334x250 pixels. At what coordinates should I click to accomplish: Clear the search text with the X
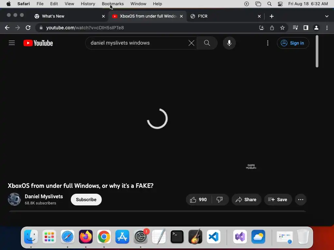tap(191, 43)
